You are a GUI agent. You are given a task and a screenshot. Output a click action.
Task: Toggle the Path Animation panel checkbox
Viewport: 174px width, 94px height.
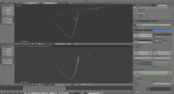pyautogui.click(x=136, y=69)
